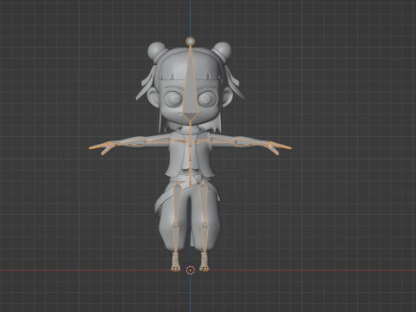Screen dimensions: 416x312
Task: Select the eye on the viewer's left
Action: pyautogui.click(x=172, y=99)
